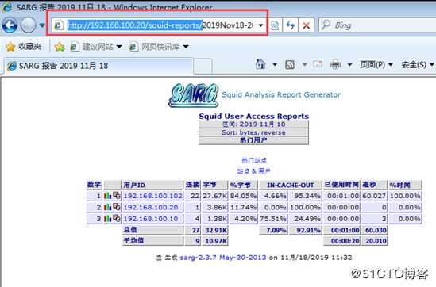
Task: Click the 60.027 milliseconds cell
Action: pos(374,196)
